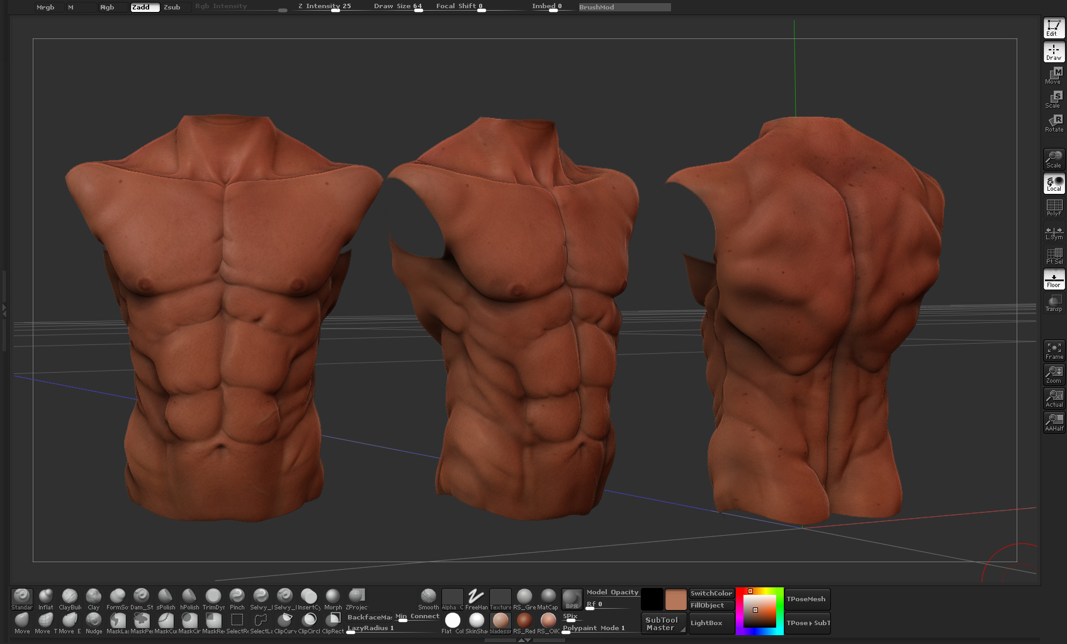Viewport: 1067px width, 644px height.
Task: Choose the Clay brush
Action: (x=94, y=599)
